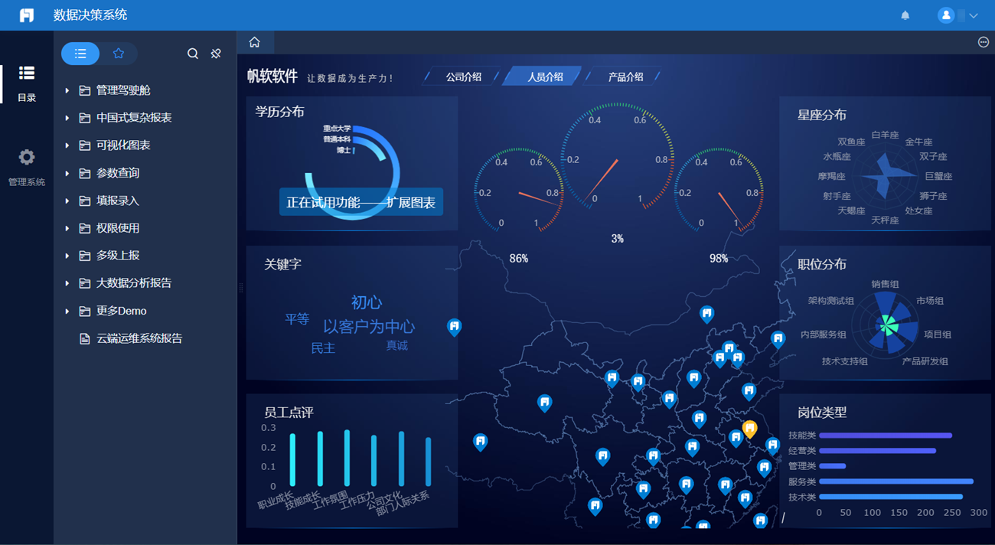995x545 pixels.
Task: Open the tab options ellipsis icon
Action: pyautogui.click(x=984, y=42)
